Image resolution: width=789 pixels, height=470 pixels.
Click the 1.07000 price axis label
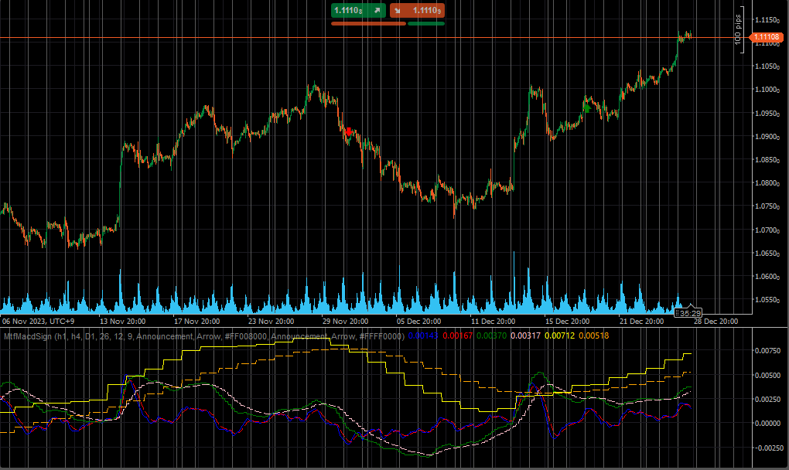coord(767,230)
